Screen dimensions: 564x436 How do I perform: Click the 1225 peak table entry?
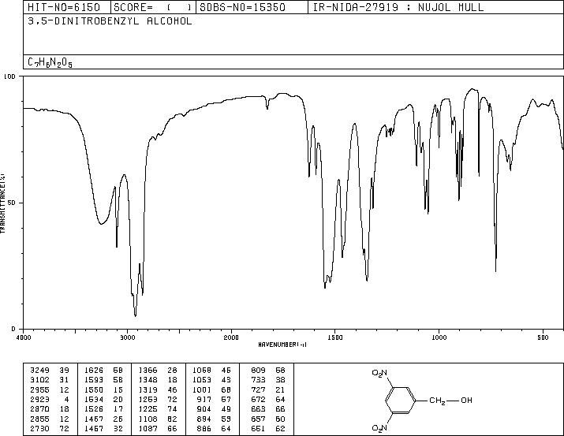point(158,409)
